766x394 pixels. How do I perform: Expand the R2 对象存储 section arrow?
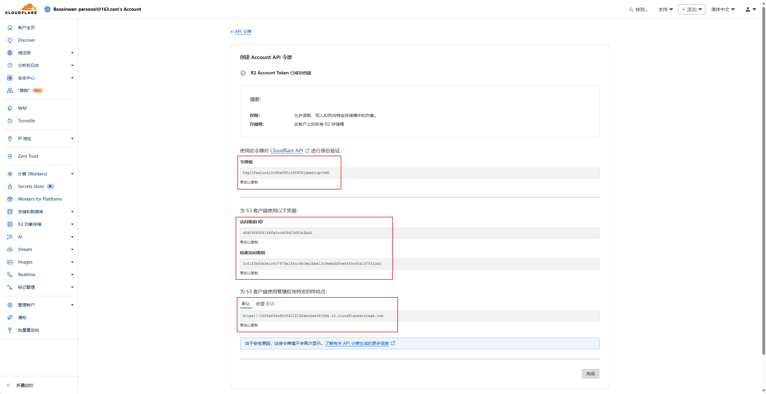coord(72,224)
